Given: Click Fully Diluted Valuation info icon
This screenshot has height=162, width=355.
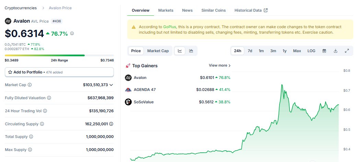Looking at the screenshot, I should coord(49,98).
